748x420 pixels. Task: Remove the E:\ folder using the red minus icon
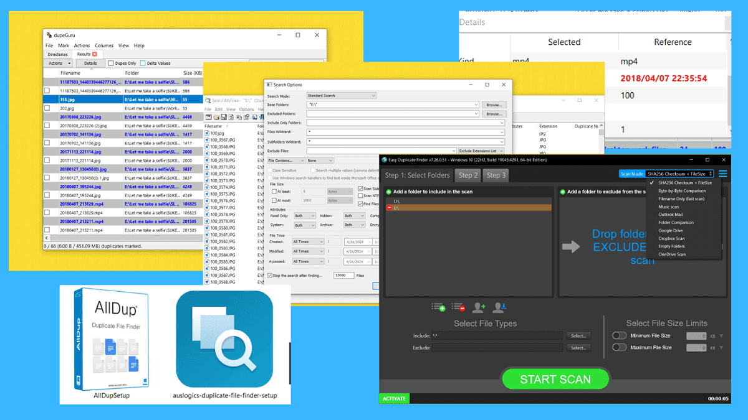click(389, 207)
